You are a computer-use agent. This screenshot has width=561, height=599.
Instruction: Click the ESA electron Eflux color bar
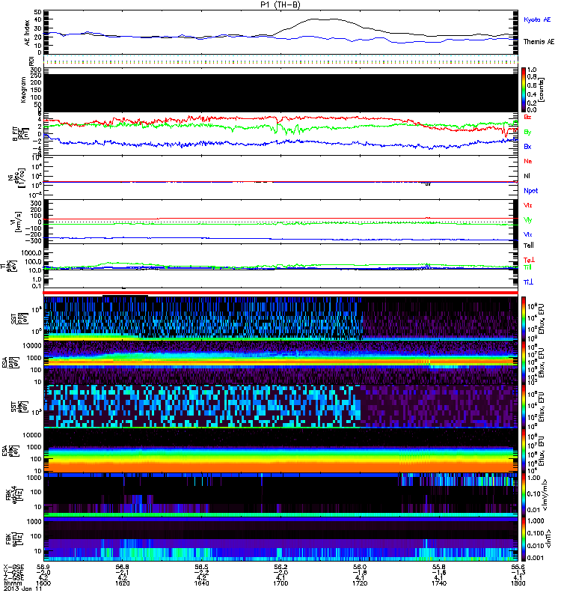point(524,450)
